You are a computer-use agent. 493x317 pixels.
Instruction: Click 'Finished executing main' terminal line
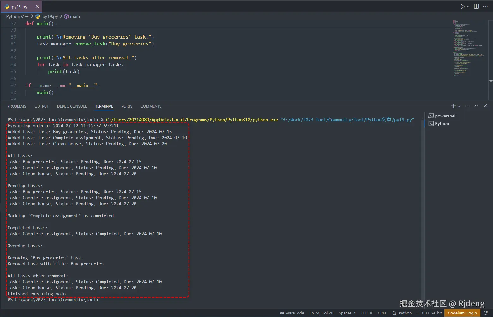click(37, 294)
